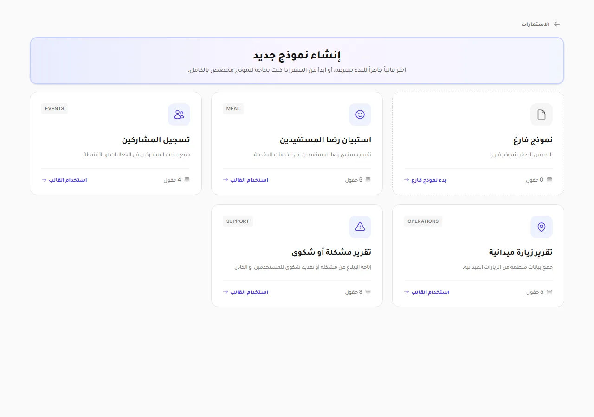Click the استبيان رضا المستفيدين title
The height and width of the screenshot is (417, 594).
point(325,140)
